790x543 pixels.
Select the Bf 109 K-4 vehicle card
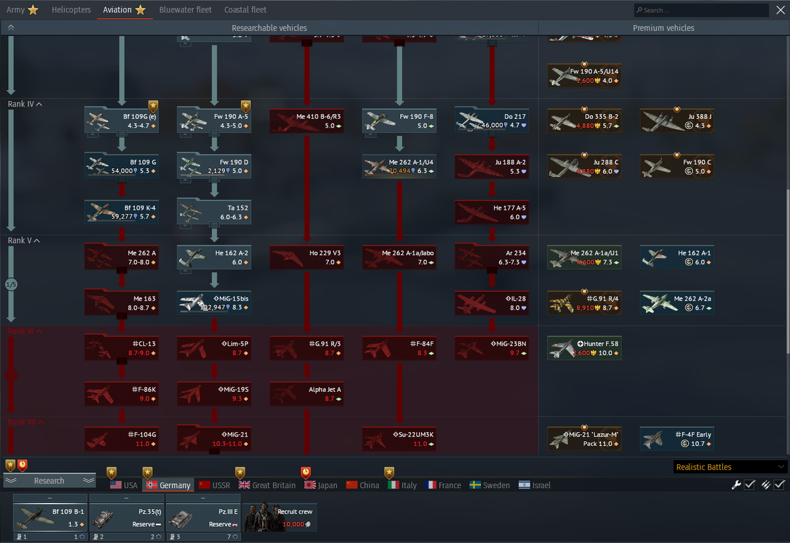tap(122, 212)
